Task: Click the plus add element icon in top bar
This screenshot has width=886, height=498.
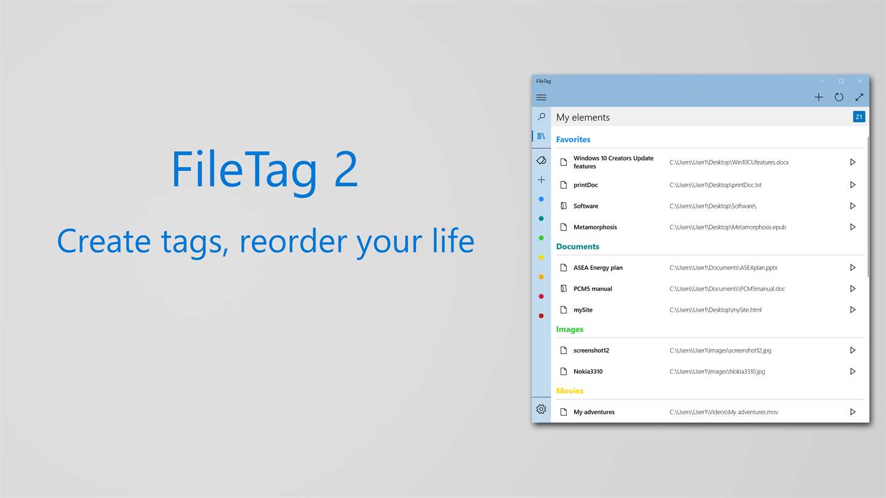Action: (x=818, y=97)
